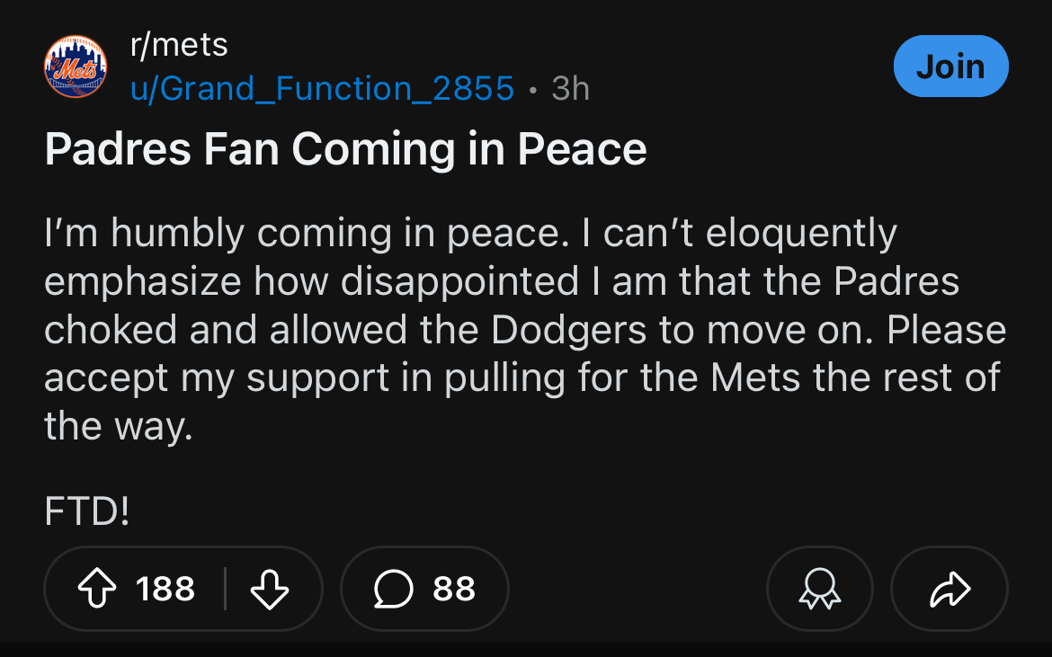
Task: Visit the r/mets subreddit link
Action: pos(179,46)
